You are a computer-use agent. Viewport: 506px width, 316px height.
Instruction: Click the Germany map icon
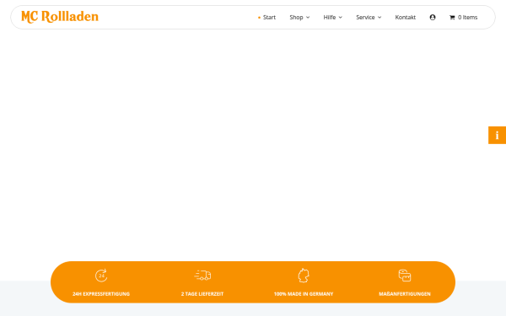pyautogui.click(x=304, y=276)
